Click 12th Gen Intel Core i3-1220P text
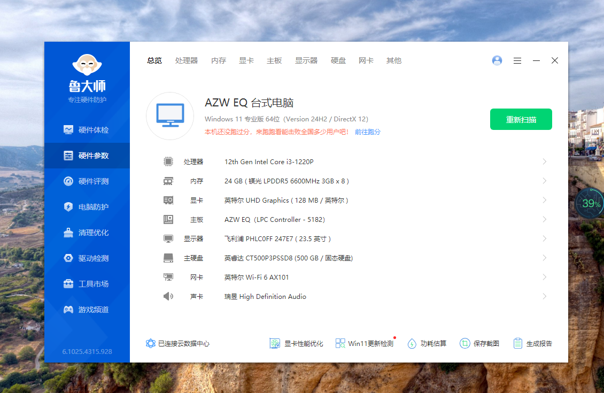Viewport: 604px width, 393px height. tap(269, 162)
